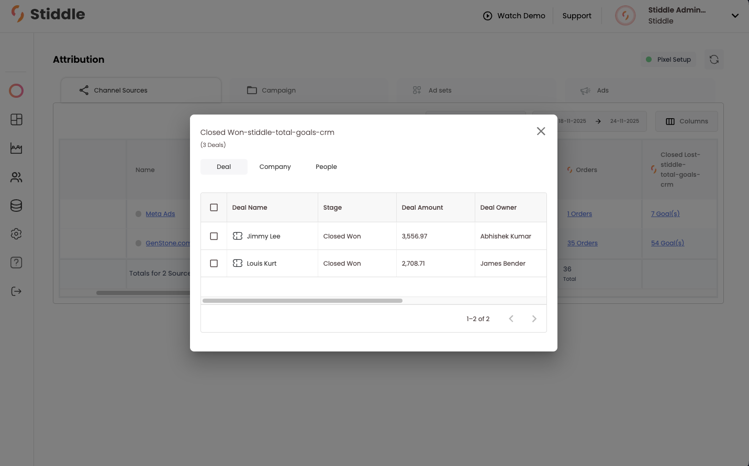The image size is (749, 466).
Task: Switch to Ad sets tab
Action: [x=475, y=90]
